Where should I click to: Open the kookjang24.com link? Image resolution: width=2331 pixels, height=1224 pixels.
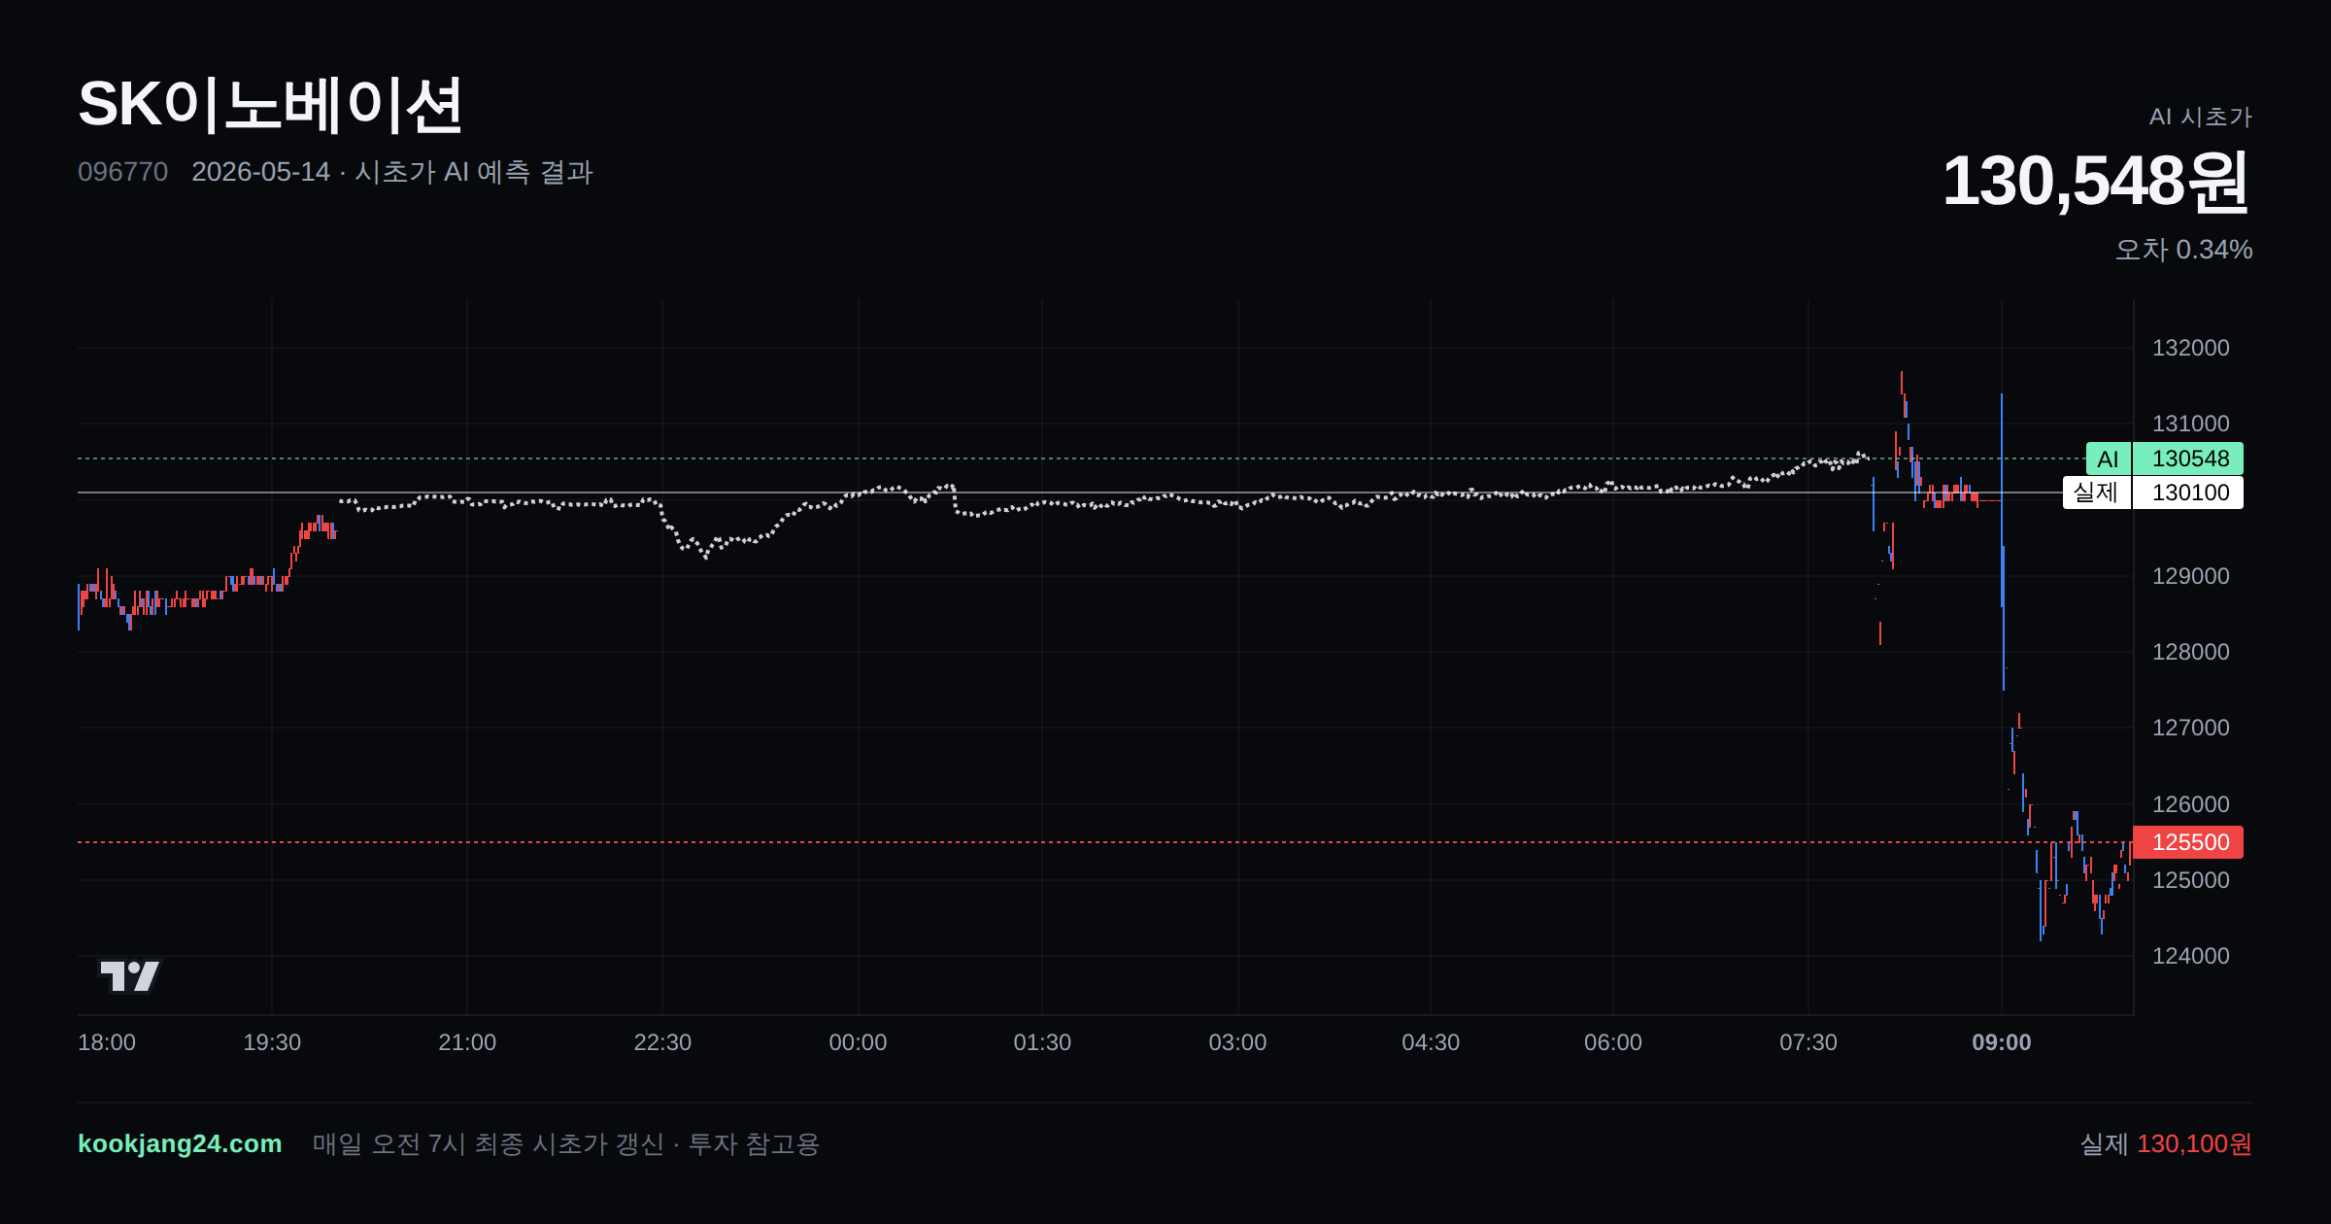(180, 1143)
